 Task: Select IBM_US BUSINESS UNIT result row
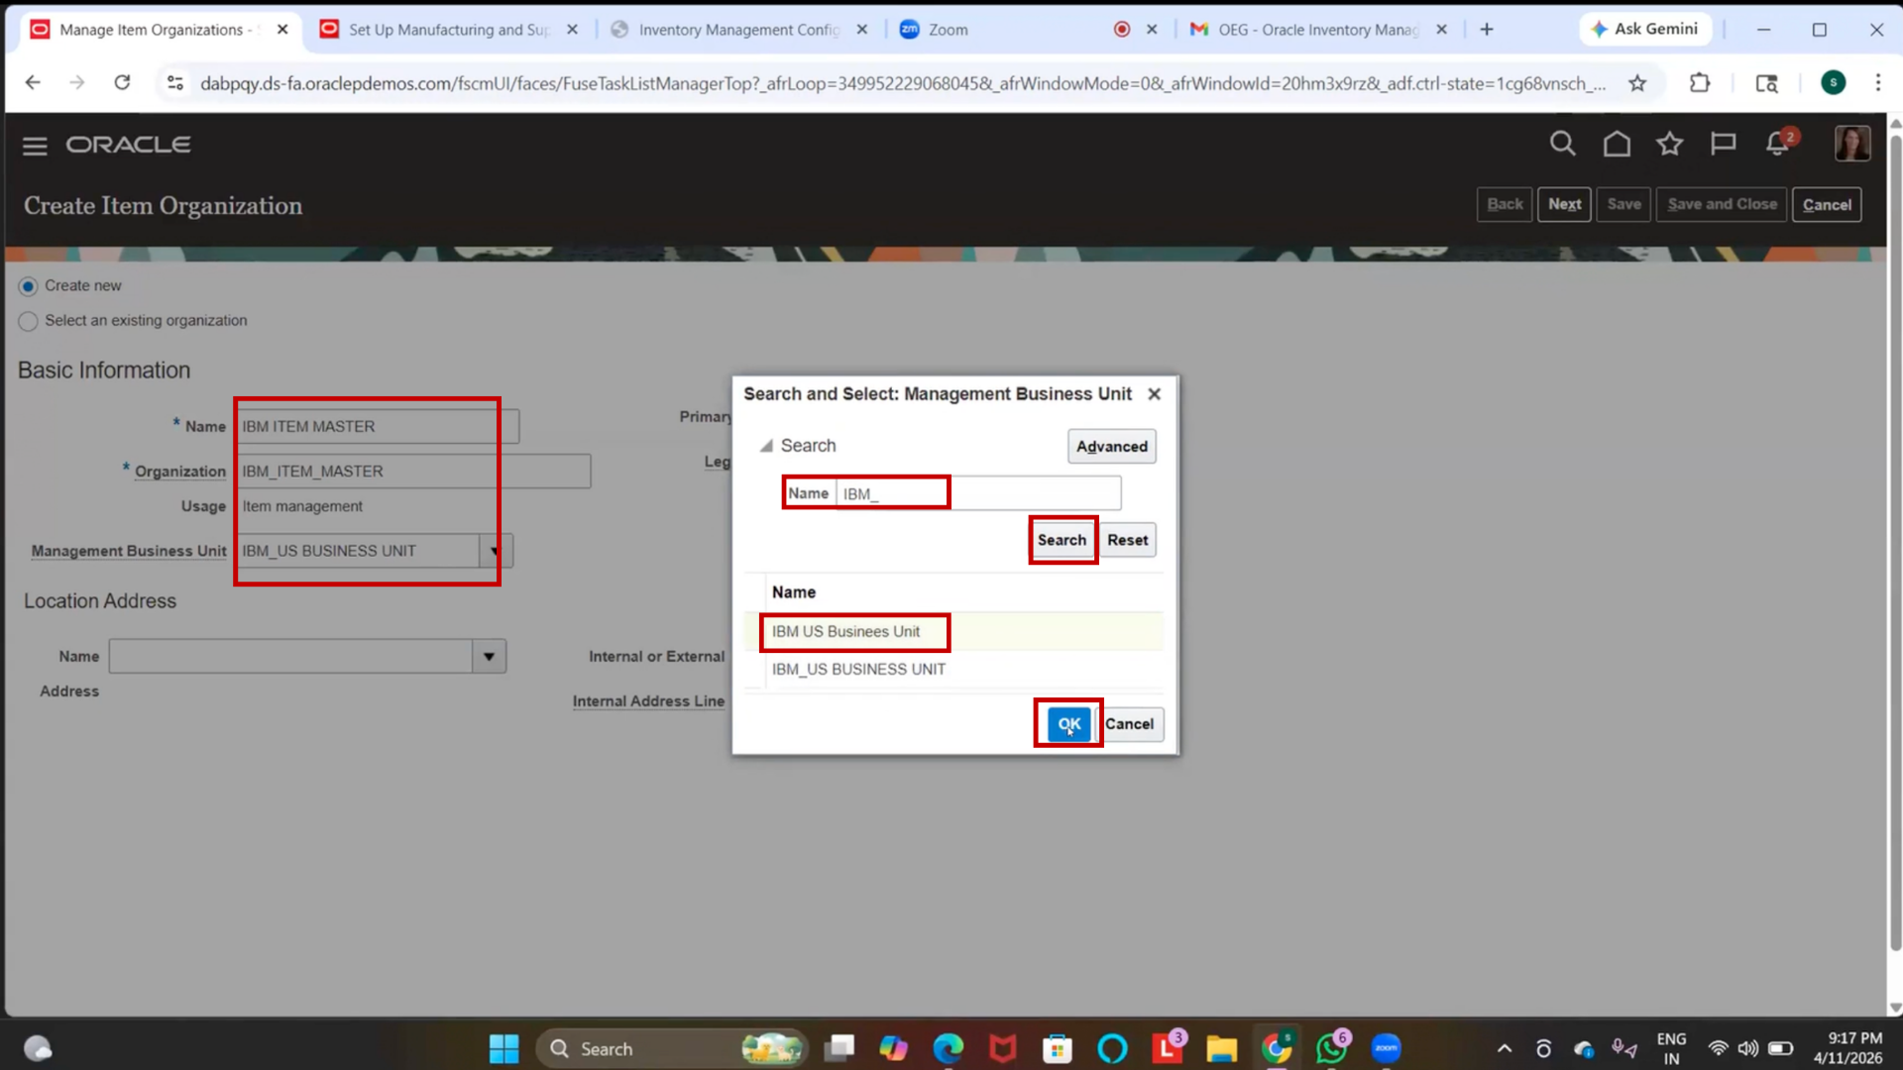(x=953, y=670)
